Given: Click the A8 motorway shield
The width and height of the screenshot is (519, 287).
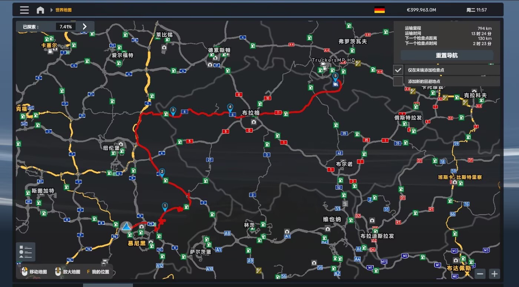Looking at the screenshot, I should [x=227, y=233].
